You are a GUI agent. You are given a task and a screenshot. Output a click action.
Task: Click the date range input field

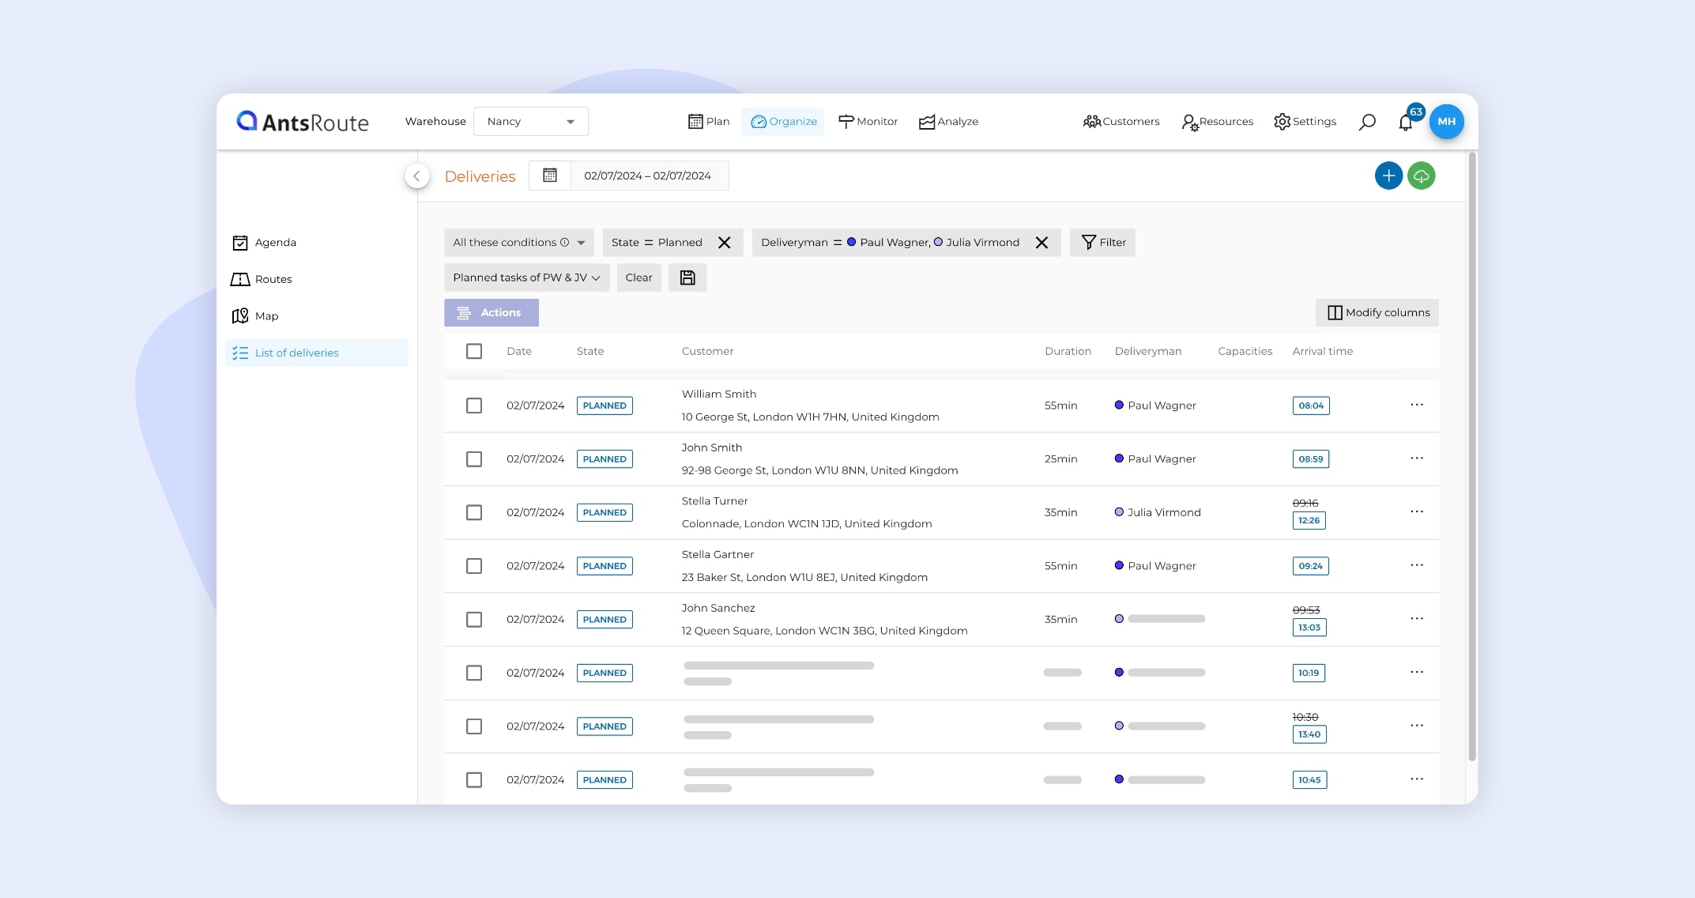pos(648,175)
